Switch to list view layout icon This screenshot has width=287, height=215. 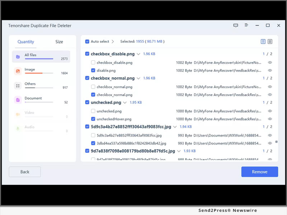(x=263, y=42)
